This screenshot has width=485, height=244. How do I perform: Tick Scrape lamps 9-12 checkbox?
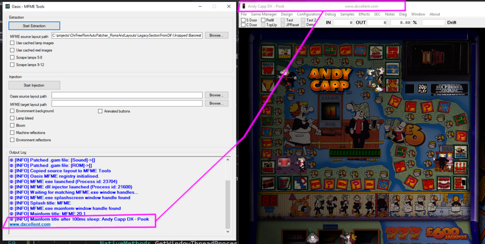(x=13, y=65)
